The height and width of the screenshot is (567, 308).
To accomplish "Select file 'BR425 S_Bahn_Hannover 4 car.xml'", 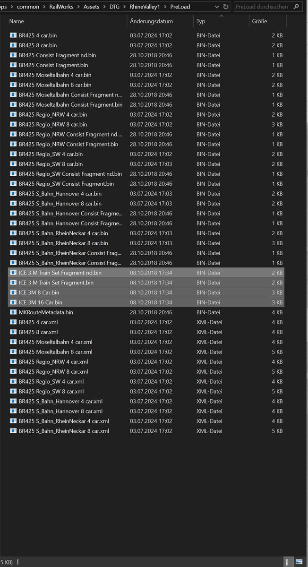I will point(60,401).
